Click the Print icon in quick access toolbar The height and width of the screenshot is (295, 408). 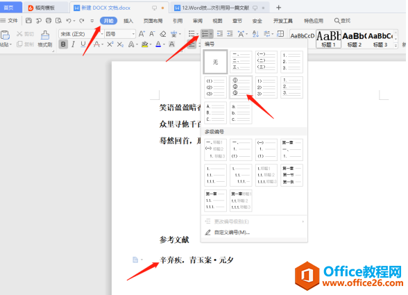pos(49,21)
